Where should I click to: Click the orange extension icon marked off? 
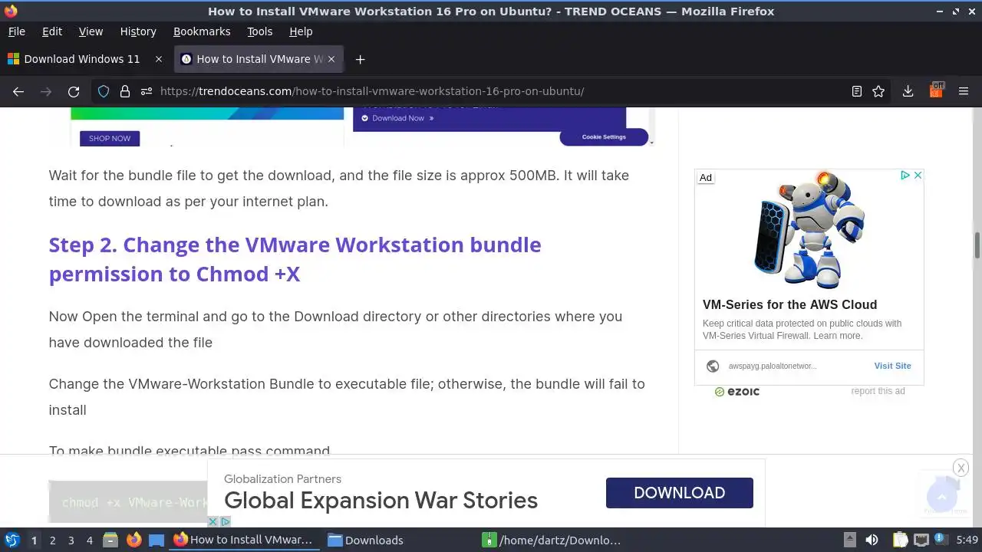coord(936,90)
